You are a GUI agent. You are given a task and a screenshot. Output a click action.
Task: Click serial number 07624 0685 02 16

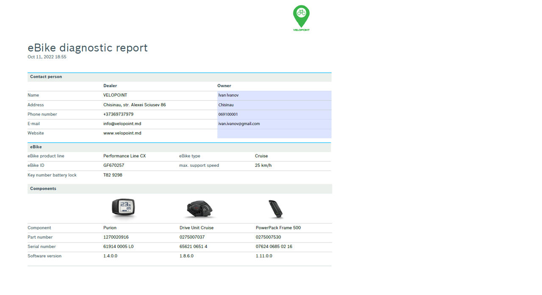(x=274, y=247)
